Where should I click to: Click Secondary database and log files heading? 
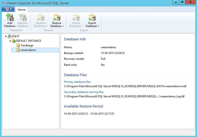[84, 92]
